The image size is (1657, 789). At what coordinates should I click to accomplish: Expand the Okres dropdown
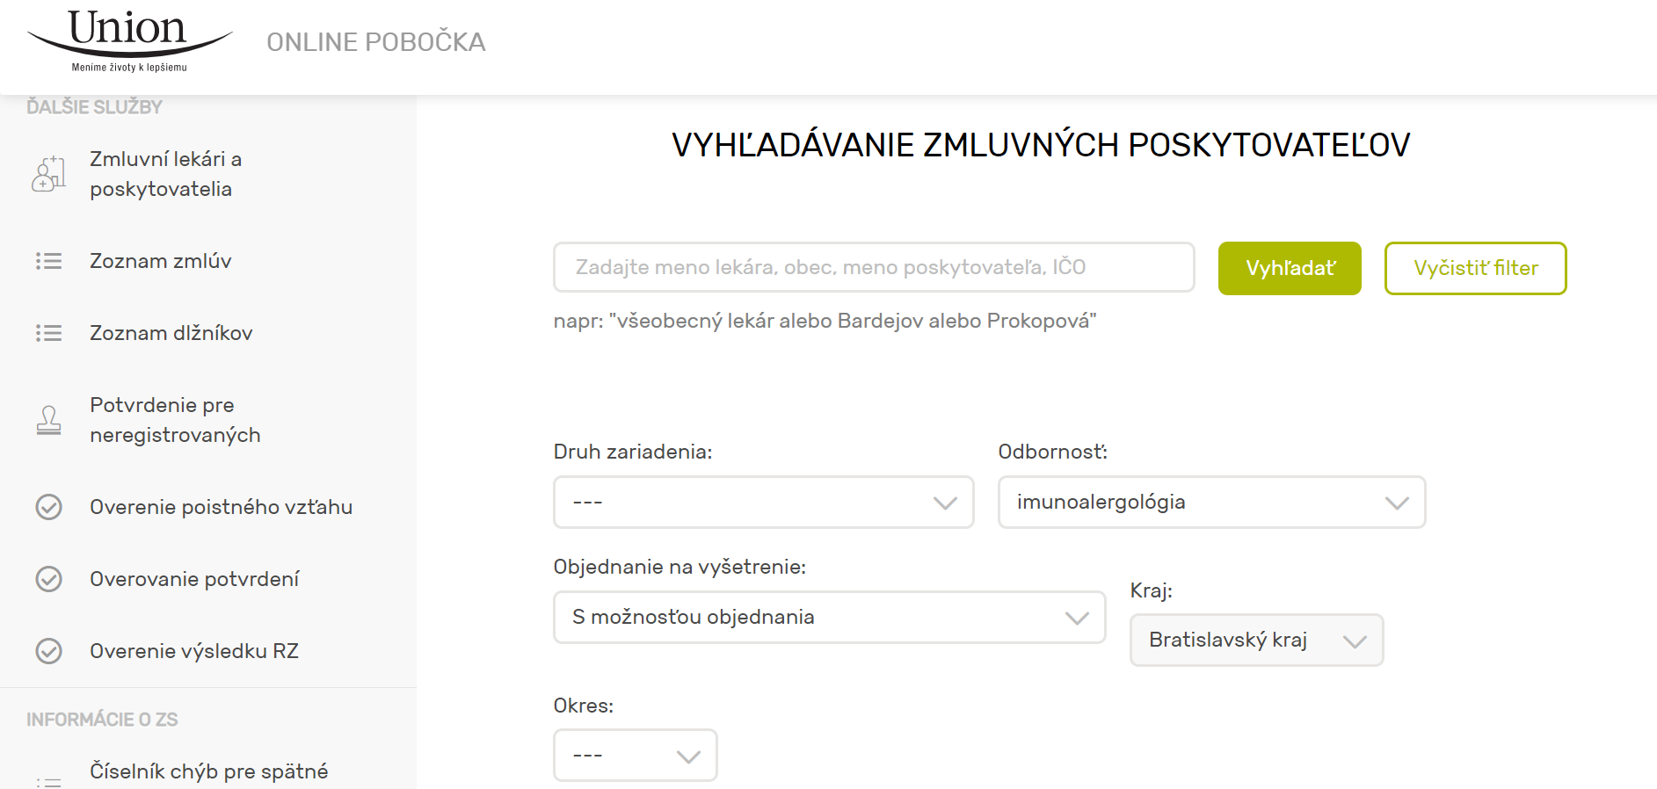(635, 756)
